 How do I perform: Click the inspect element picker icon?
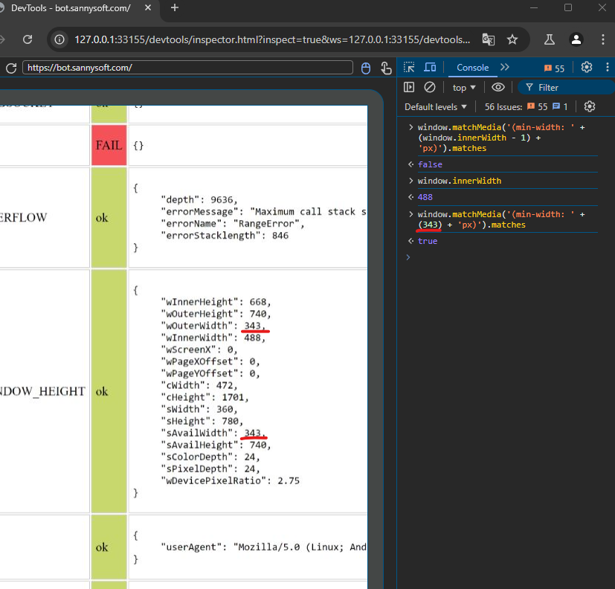[409, 68]
